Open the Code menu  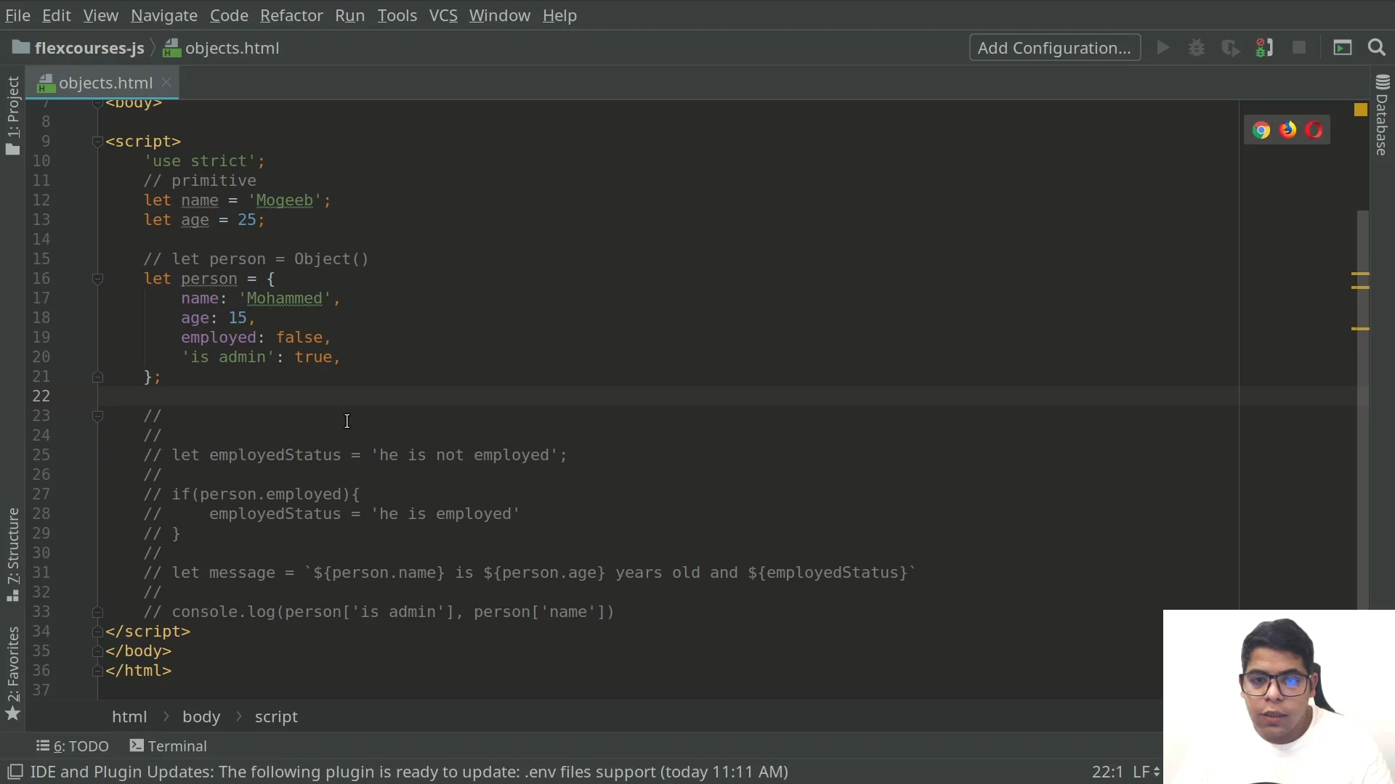(229, 15)
